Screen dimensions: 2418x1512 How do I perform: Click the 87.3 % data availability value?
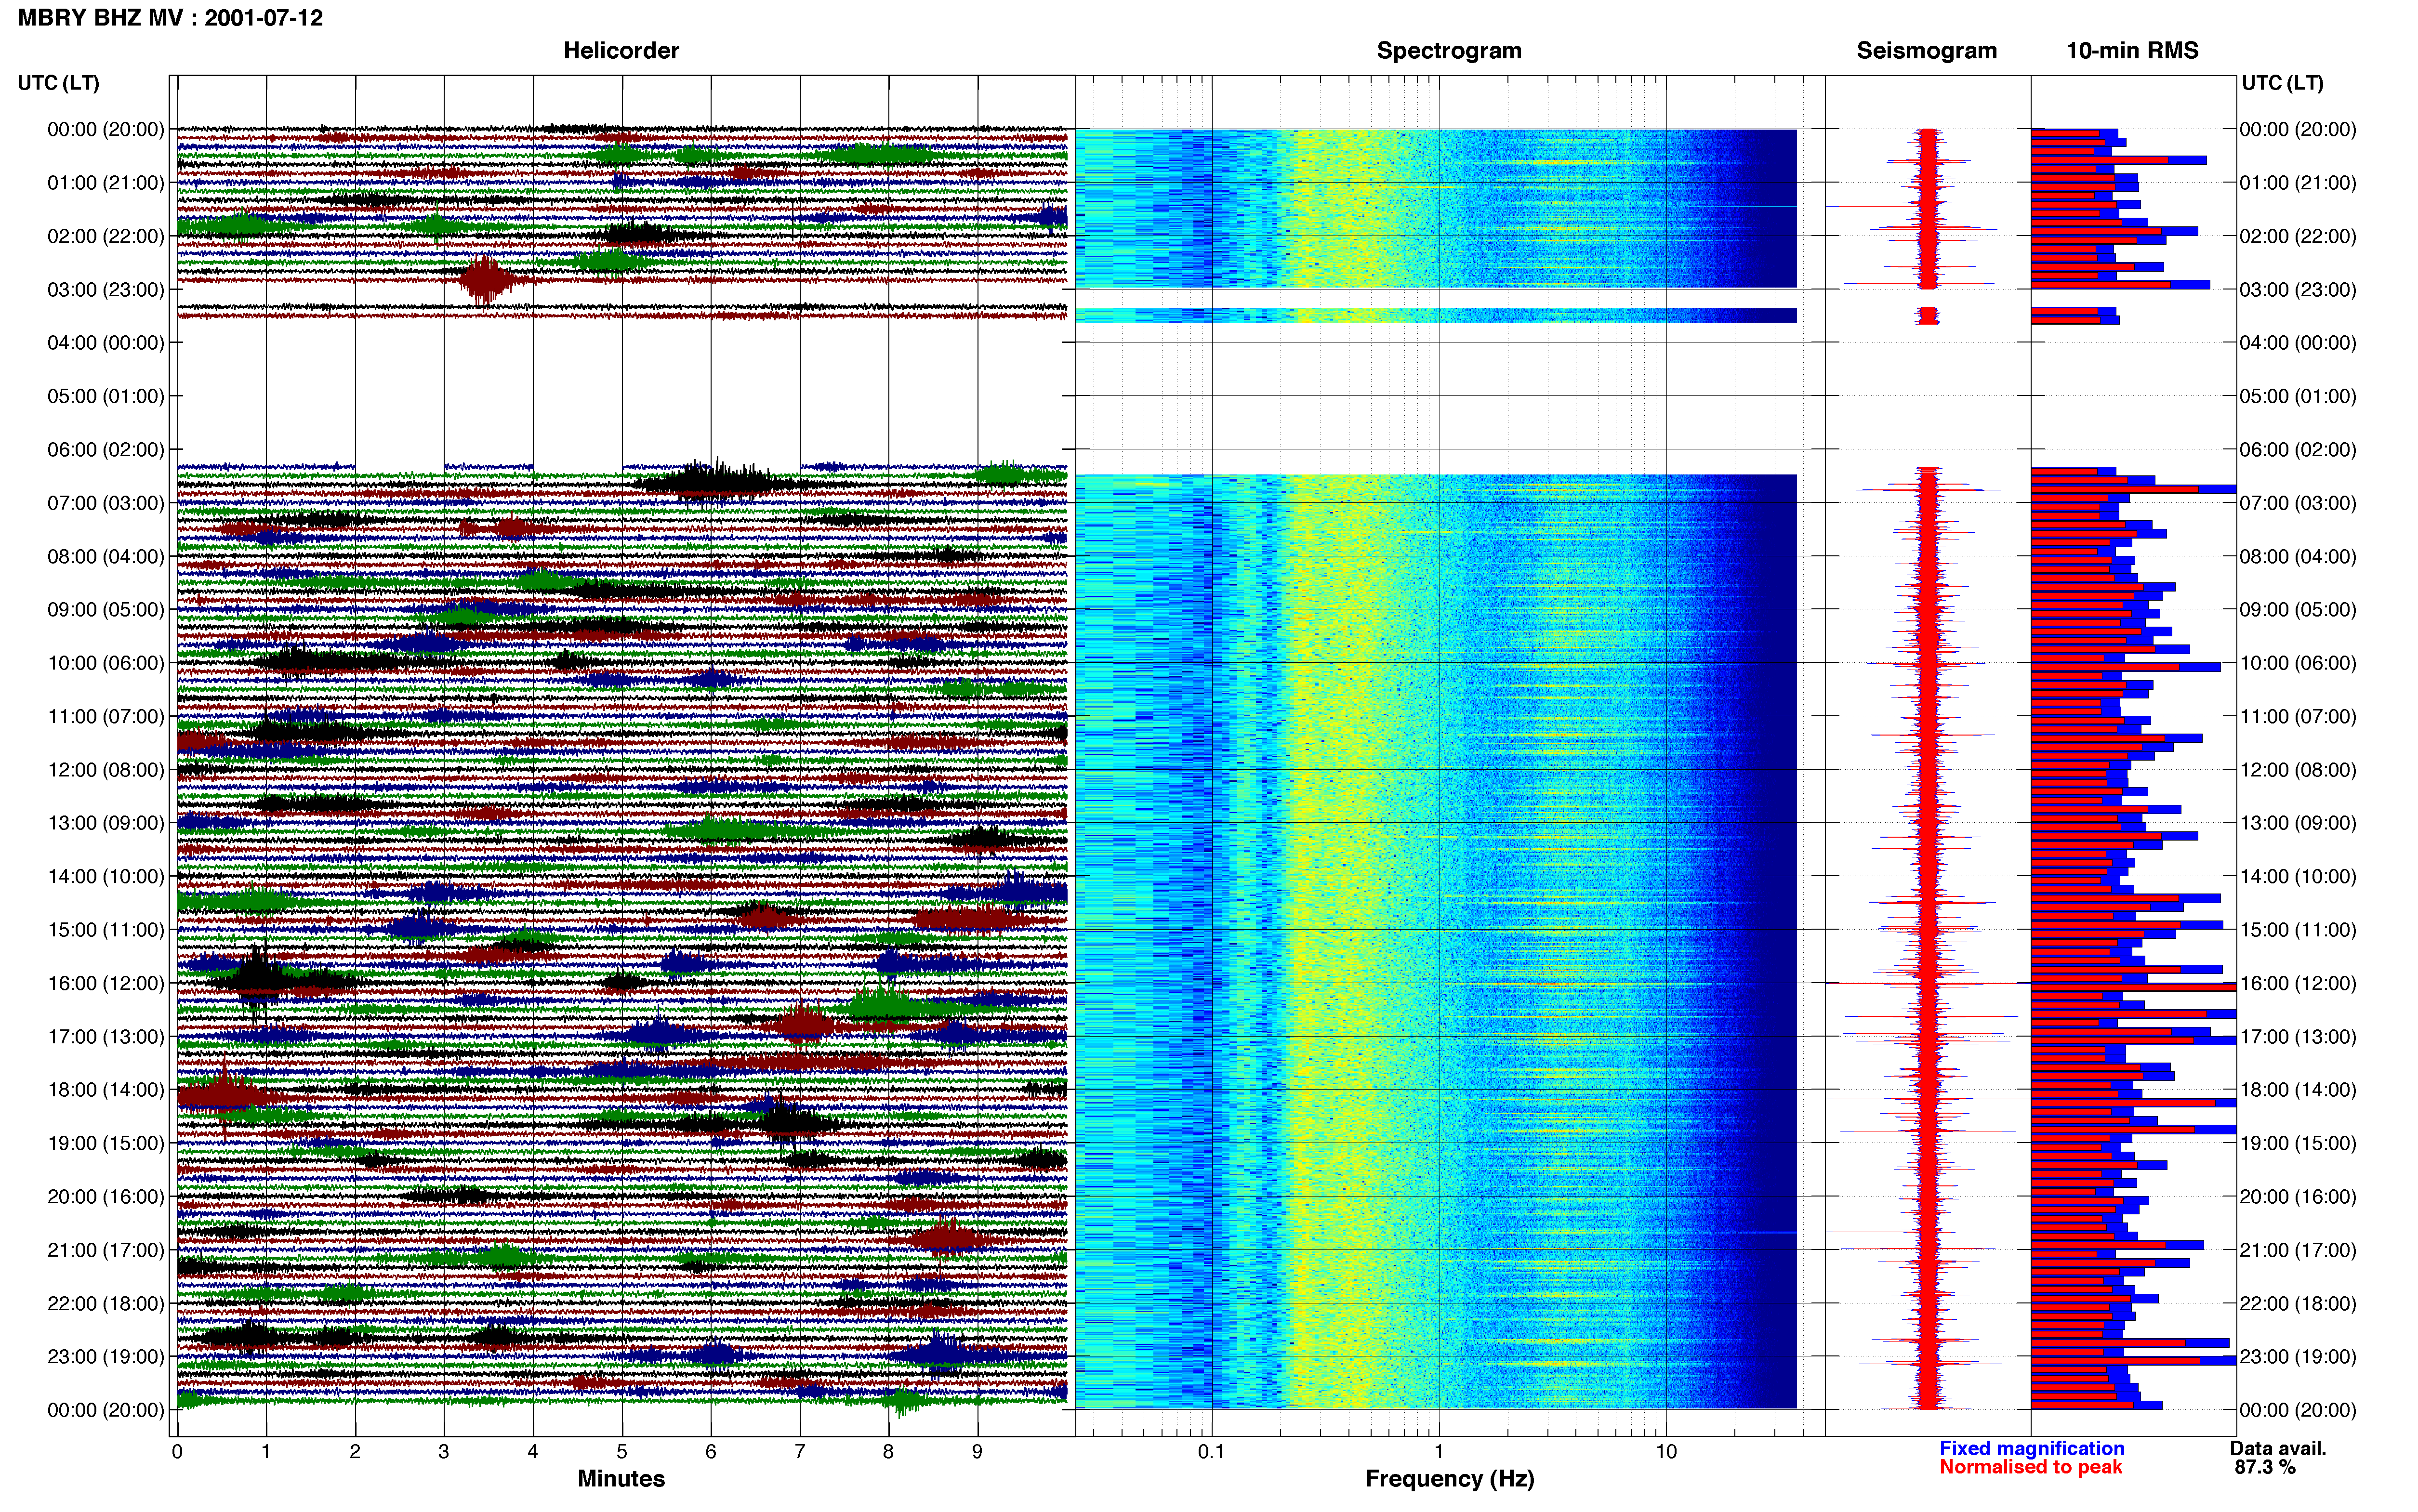(x=2265, y=1467)
